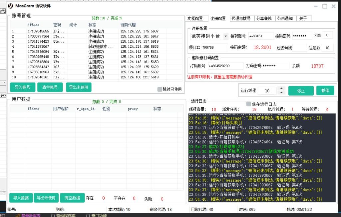The image size is (341, 217).
Task: Go to the 公告通知 tab
Action: [x=285, y=19]
